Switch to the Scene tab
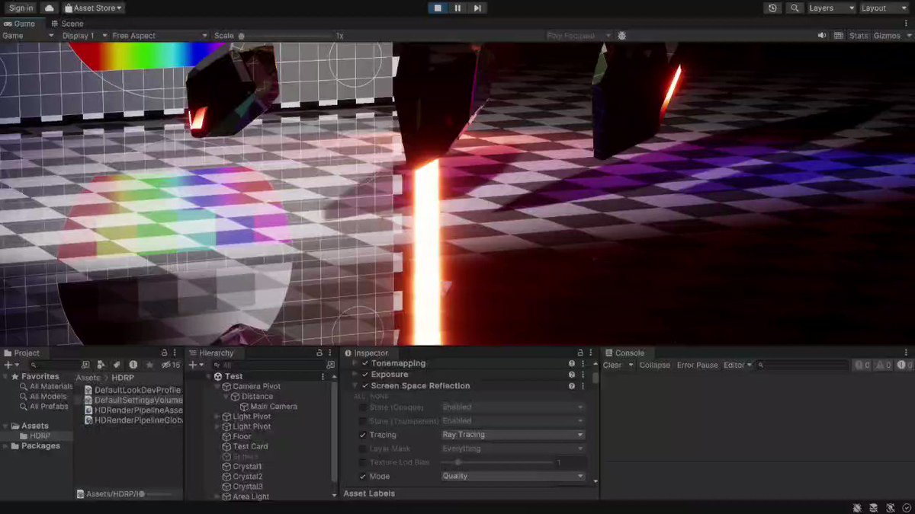915x514 pixels. (x=68, y=23)
